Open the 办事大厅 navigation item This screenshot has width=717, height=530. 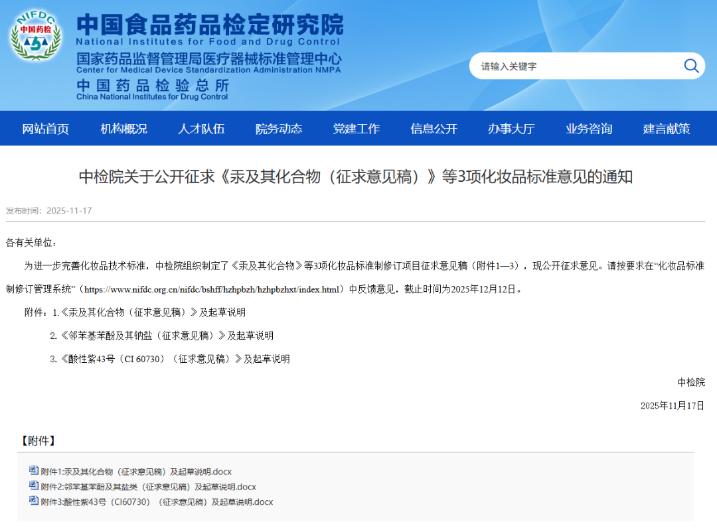click(511, 129)
